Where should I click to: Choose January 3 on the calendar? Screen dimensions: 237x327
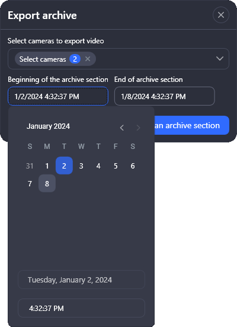click(81, 166)
